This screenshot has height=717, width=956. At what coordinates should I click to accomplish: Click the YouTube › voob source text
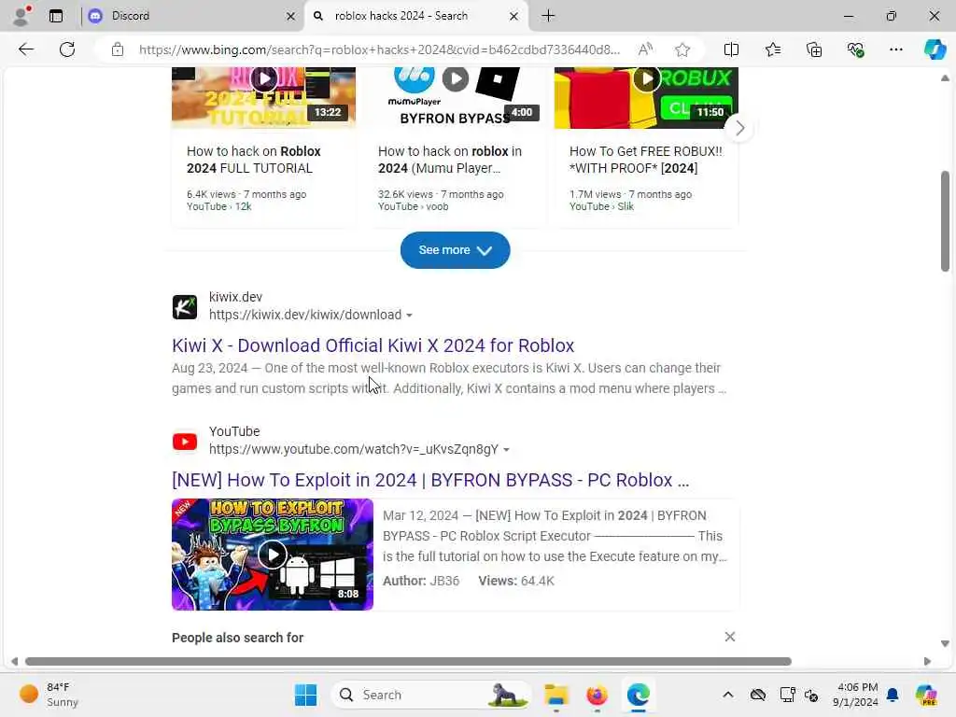[413, 206]
